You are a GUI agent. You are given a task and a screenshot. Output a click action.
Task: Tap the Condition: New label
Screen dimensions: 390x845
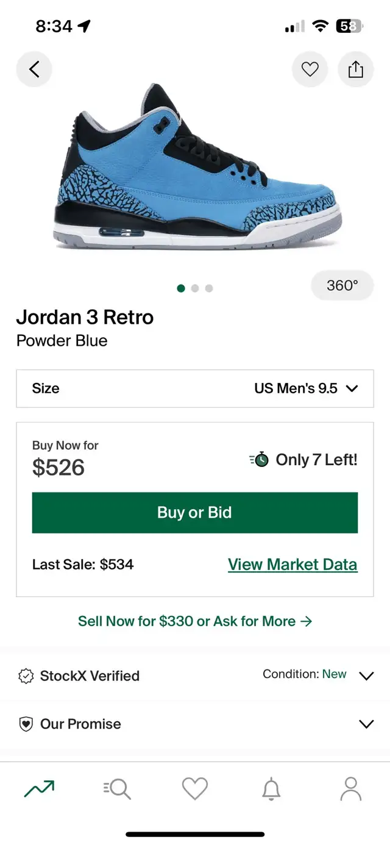click(x=305, y=675)
